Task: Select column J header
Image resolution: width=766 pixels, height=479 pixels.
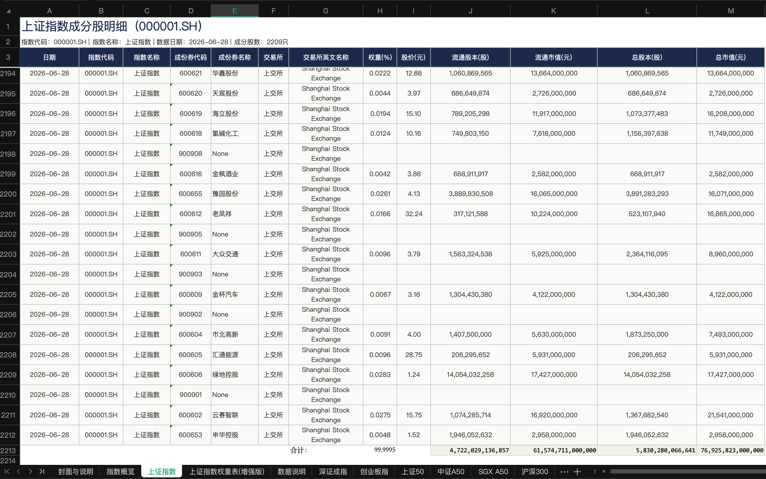Action: click(470, 11)
